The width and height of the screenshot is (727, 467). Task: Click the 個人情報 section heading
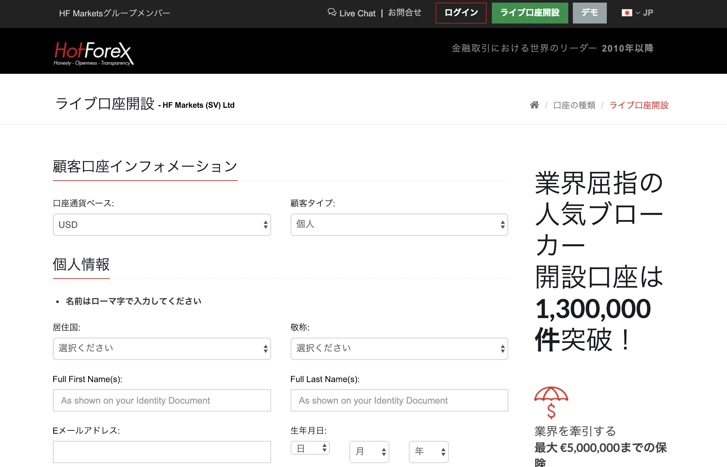[x=81, y=265]
